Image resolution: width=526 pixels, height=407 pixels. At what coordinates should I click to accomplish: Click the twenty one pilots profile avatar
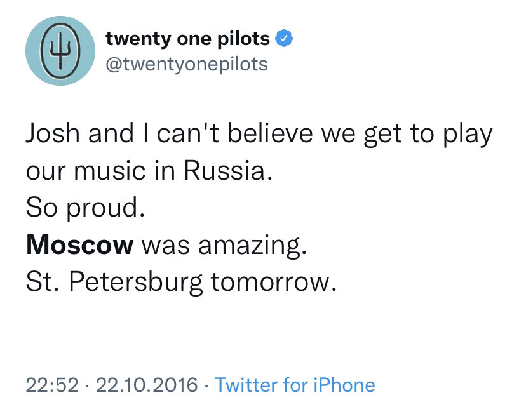point(60,51)
